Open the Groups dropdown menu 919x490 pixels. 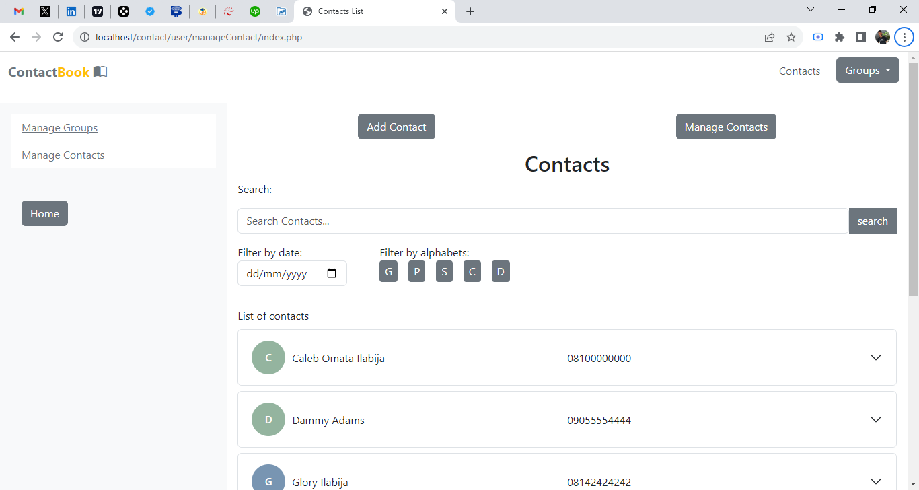[867, 71]
